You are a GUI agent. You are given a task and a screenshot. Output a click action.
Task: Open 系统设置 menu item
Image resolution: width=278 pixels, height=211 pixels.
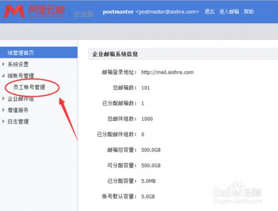click(x=18, y=65)
